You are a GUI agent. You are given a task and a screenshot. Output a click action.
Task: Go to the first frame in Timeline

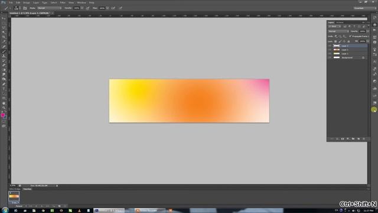pos(31,206)
